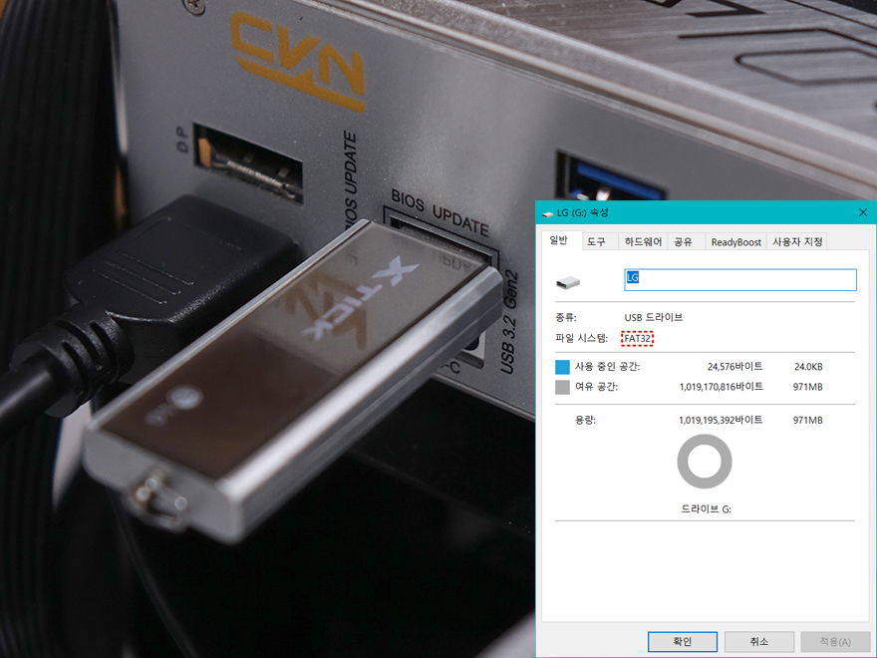
Task: Open the 도구 tab
Action: coord(596,241)
